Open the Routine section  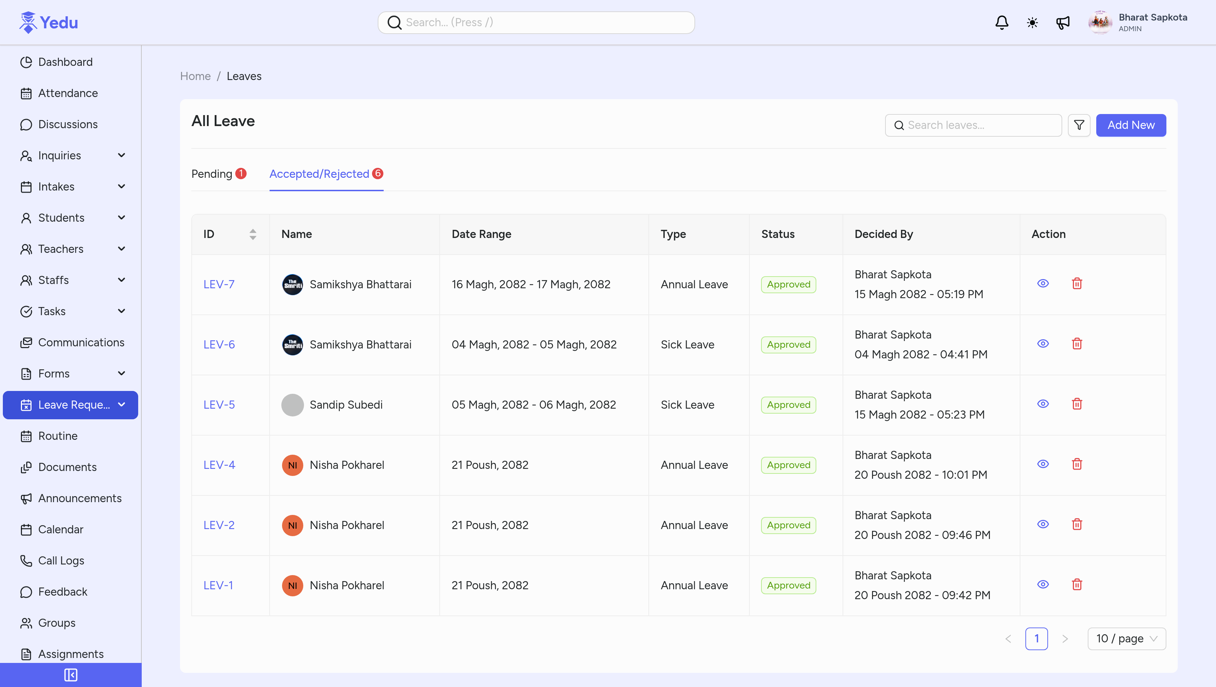click(x=58, y=436)
